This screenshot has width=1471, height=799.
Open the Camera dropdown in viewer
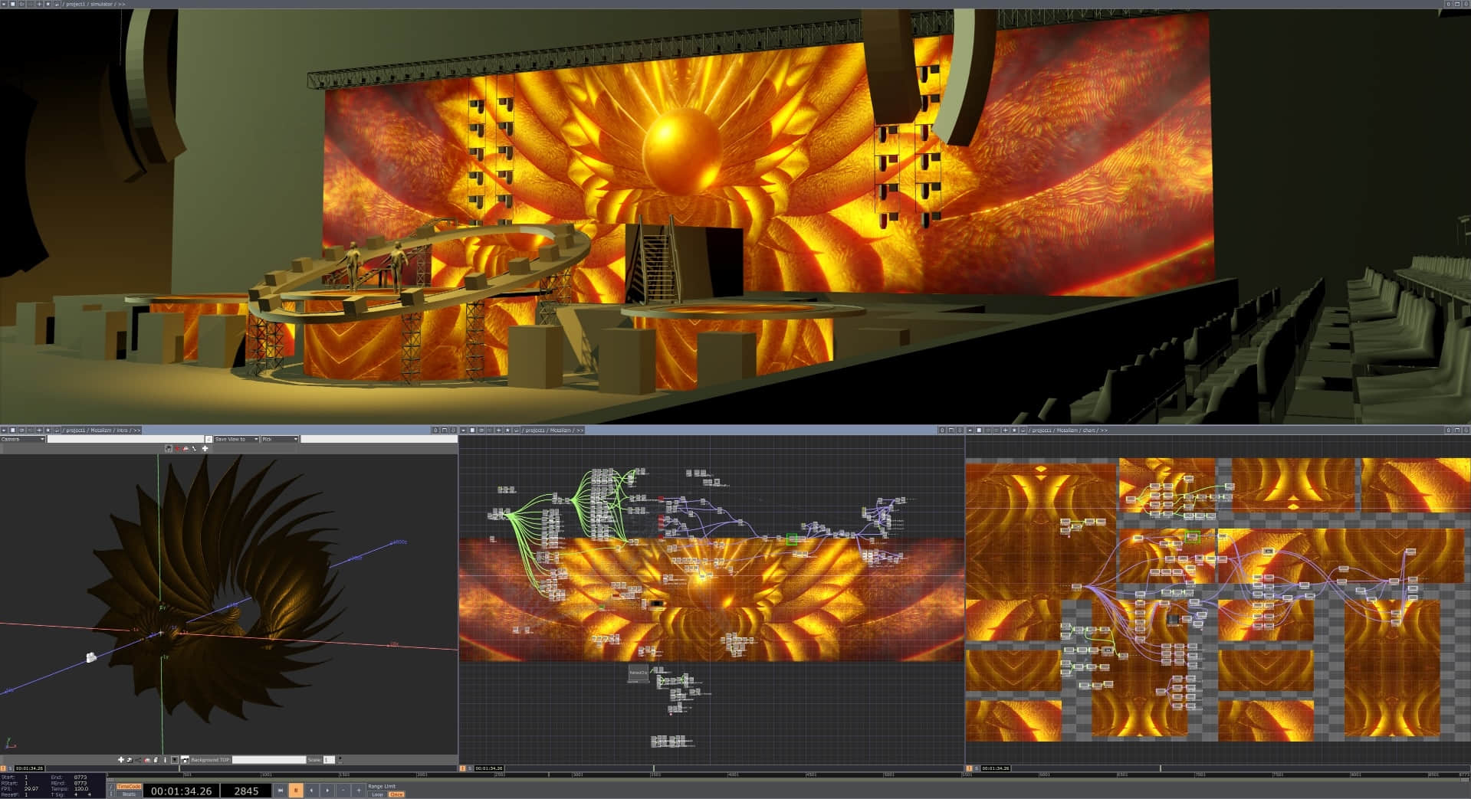23,439
